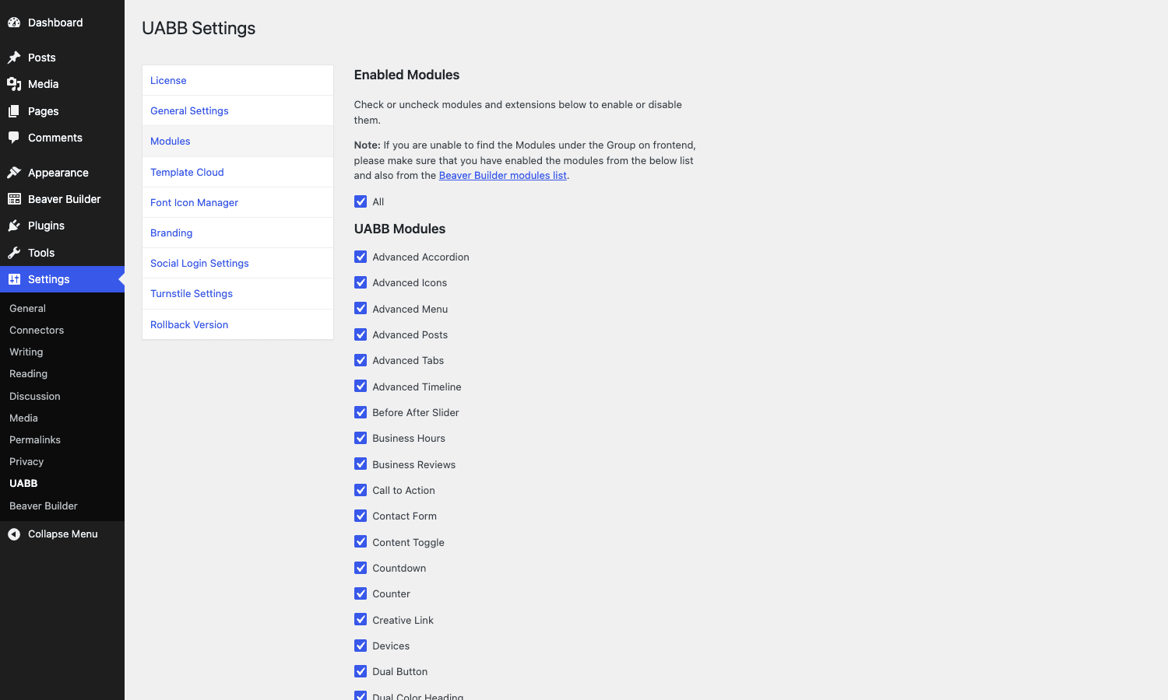
Task: Go to the Writing settings
Action: [x=62, y=352]
